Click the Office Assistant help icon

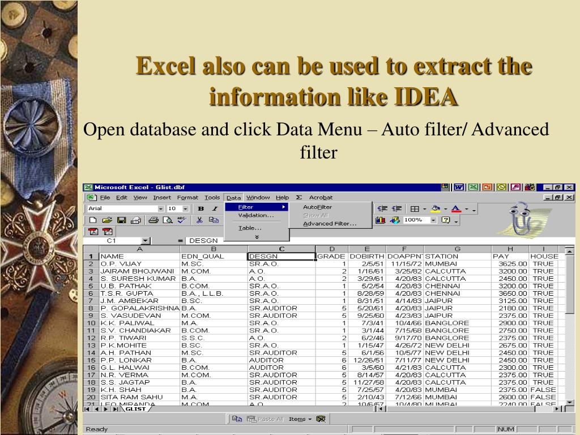(x=446, y=220)
